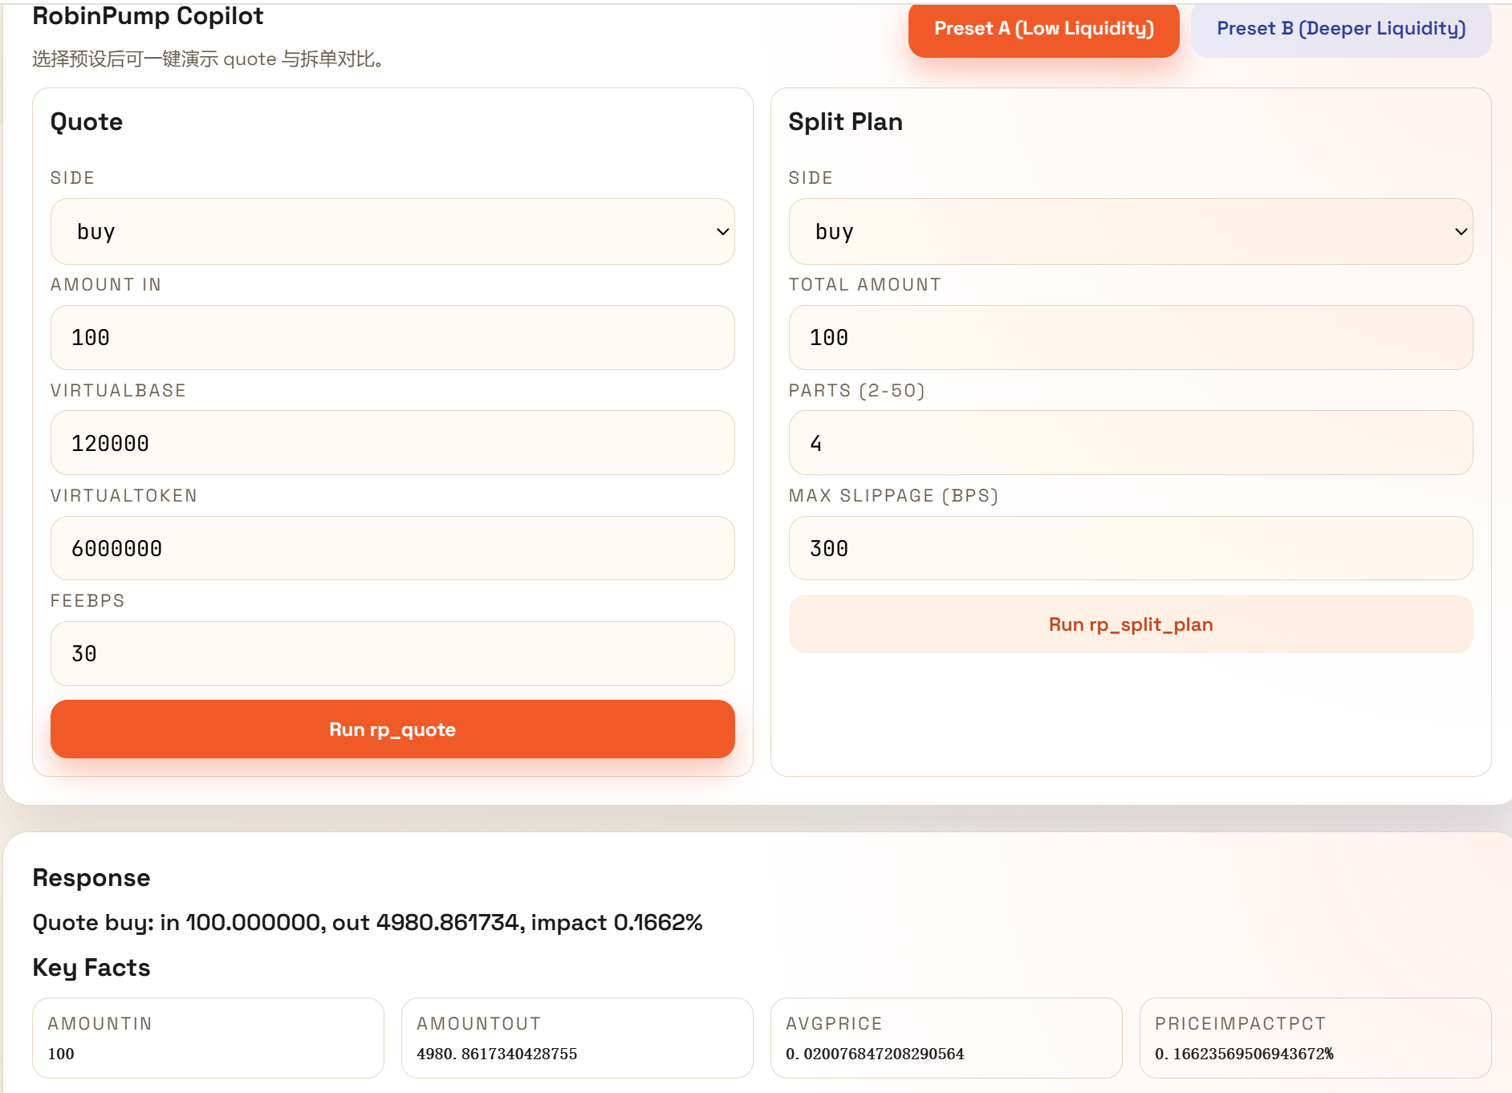The image size is (1512, 1093).
Task: Select the AMOUNTOUT value 4980.8617340428755
Action: tap(497, 1054)
